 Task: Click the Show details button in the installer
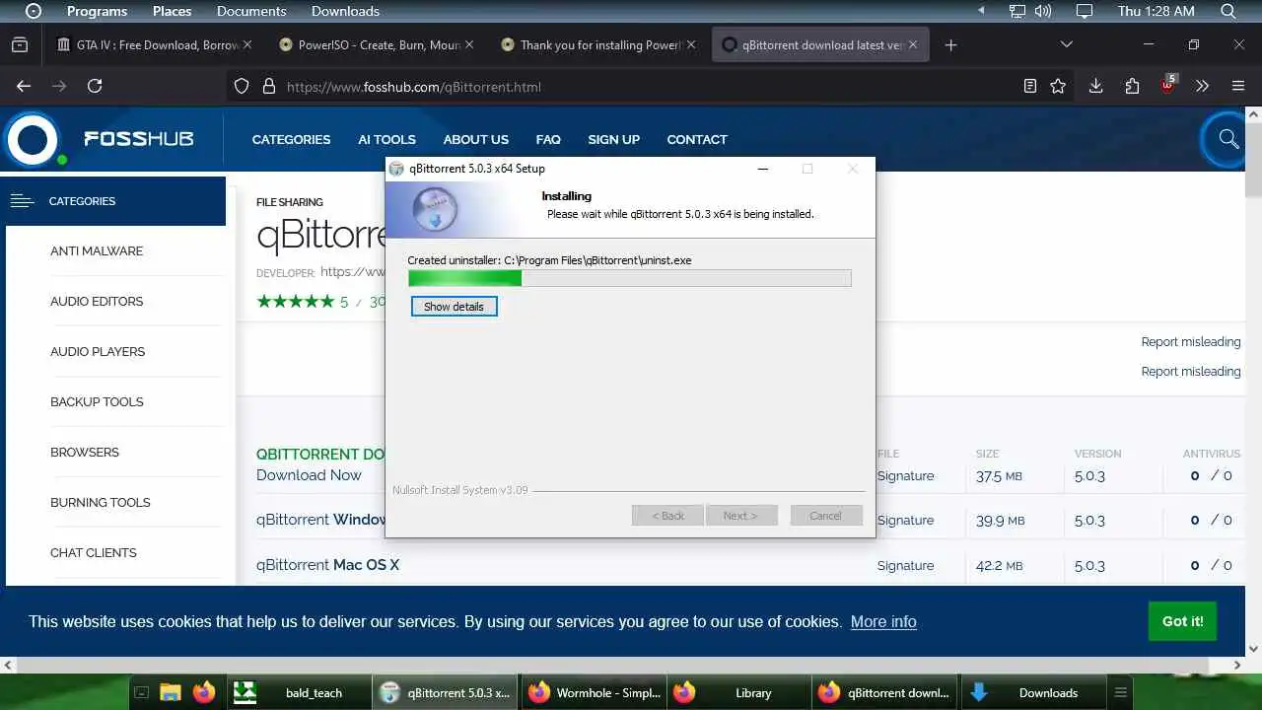pyautogui.click(x=454, y=307)
